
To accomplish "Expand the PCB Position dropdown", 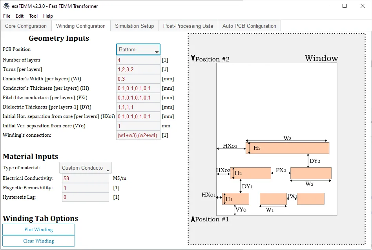I will click(x=138, y=49).
